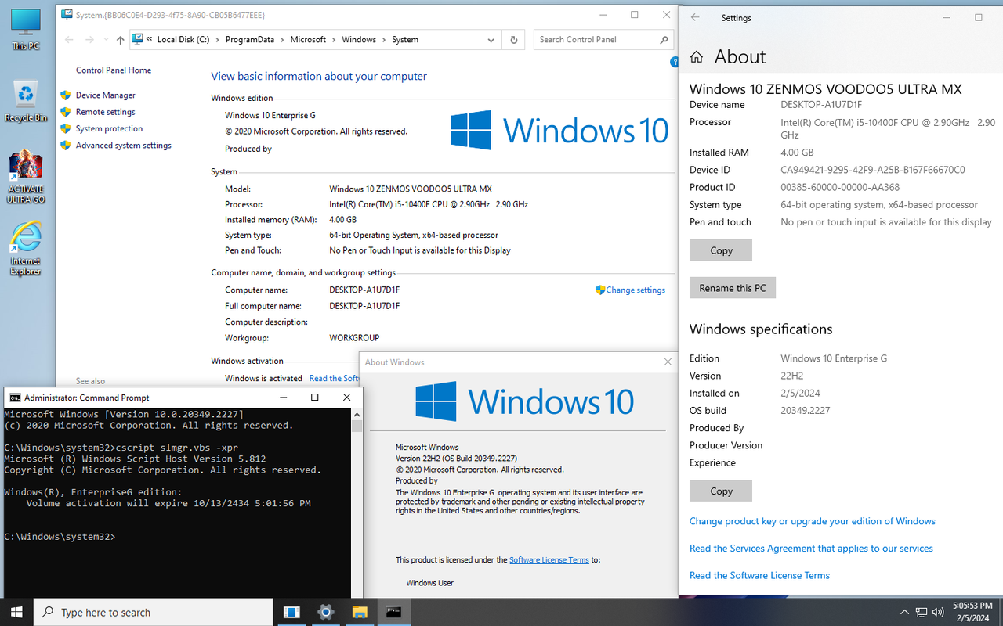This screenshot has width=1003, height=626.
Task: Click the taskbar 'Type here to search' box
Action: 152,612
